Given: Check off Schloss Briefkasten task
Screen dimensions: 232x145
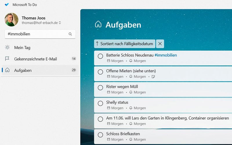Looking at the screenshot, I should point(100,135).
